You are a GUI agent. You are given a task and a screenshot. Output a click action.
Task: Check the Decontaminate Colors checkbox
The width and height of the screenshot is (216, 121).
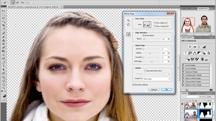(x=145, y=71)
